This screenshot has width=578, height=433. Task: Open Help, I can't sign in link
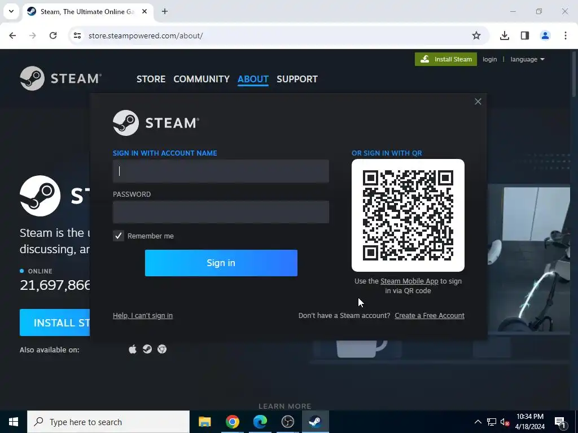[143, 316]
